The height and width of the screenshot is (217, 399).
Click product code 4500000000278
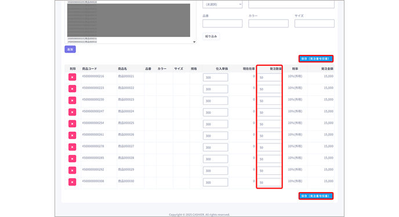[x=93, y=146]
